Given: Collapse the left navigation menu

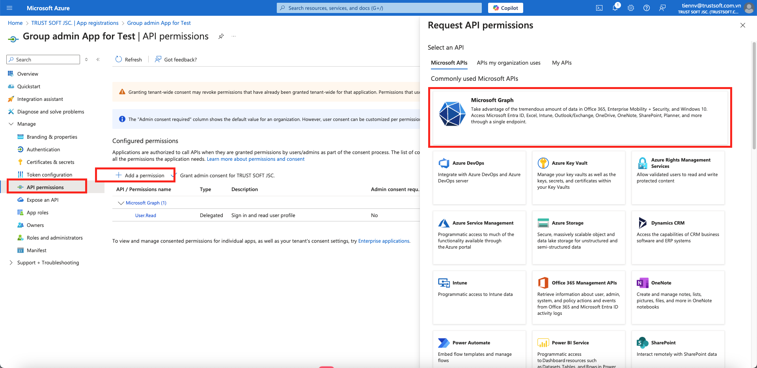Looking at the screenshot, I should point(98,59).
